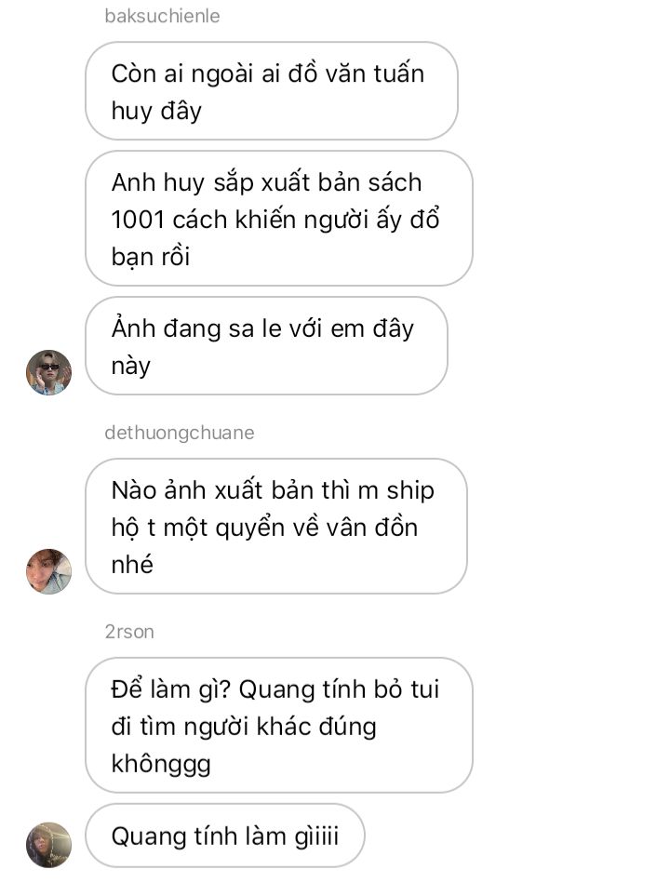Tap the 2rson username label
Image resolution: width=670 pixels, height=883 pixels.
(x=129, y=631)
